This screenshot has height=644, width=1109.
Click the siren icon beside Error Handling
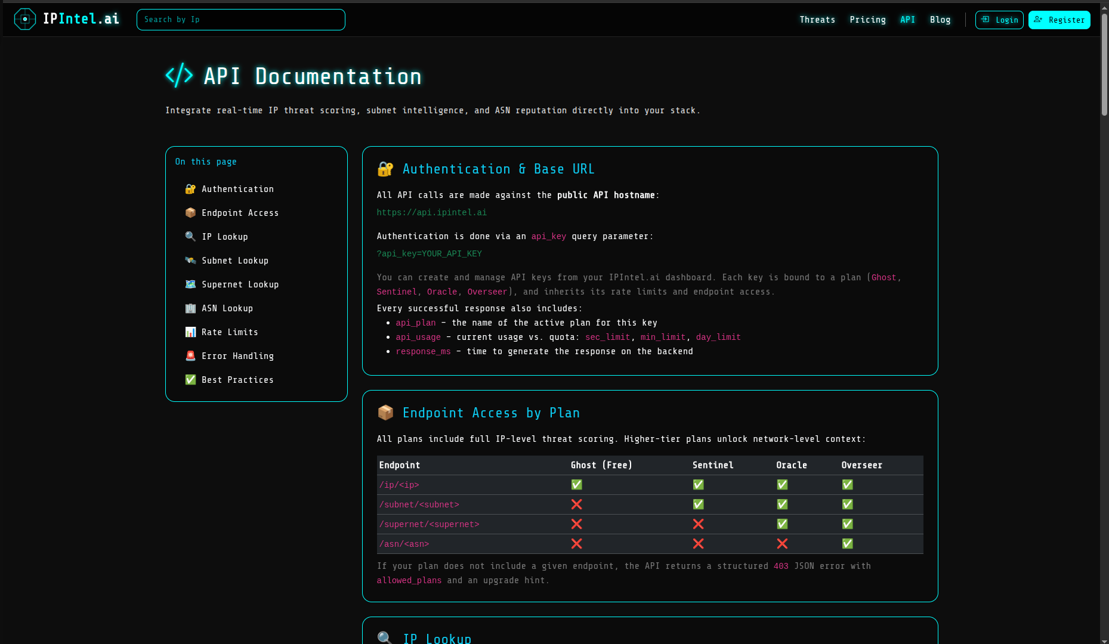point(190,356)
